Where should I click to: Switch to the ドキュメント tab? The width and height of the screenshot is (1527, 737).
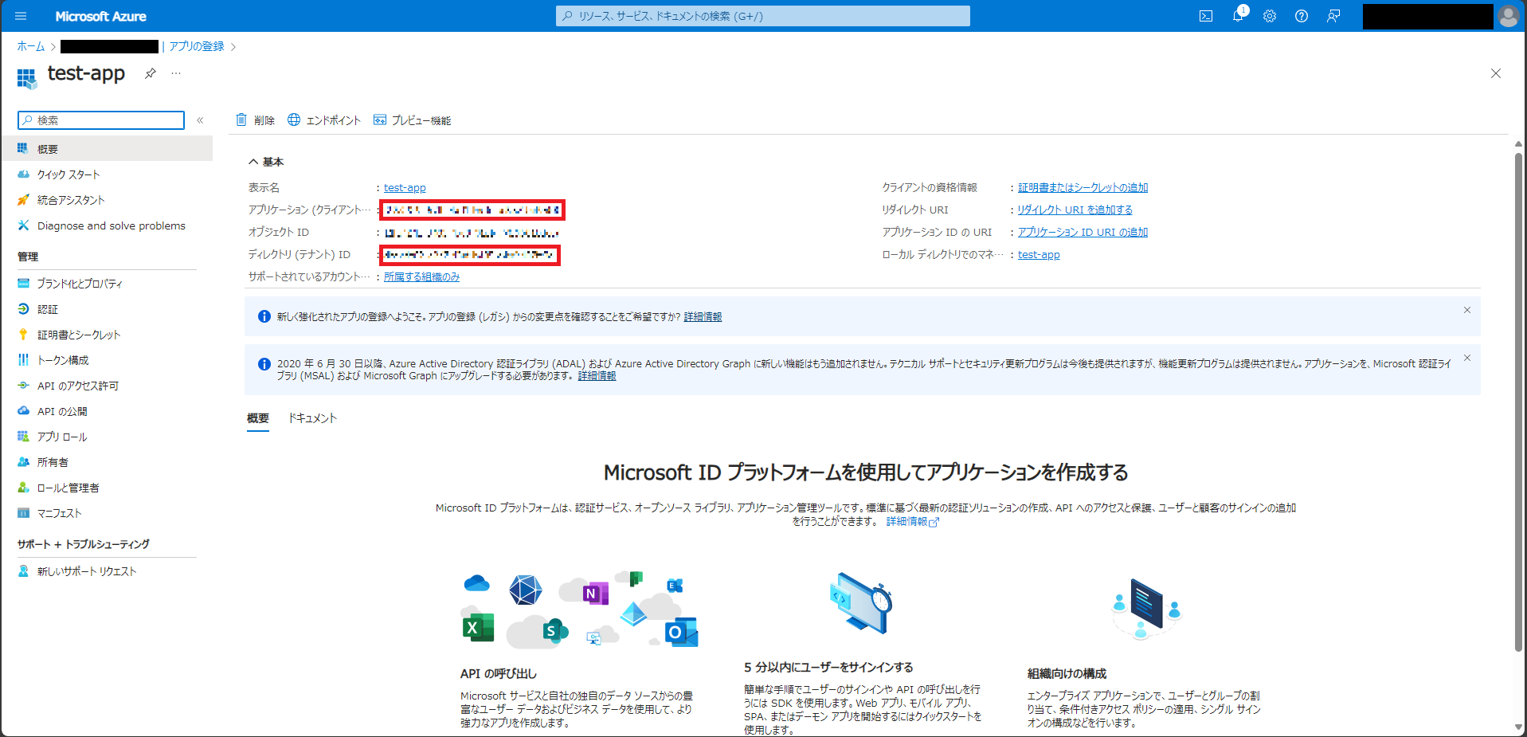click(x=313, y=418)
